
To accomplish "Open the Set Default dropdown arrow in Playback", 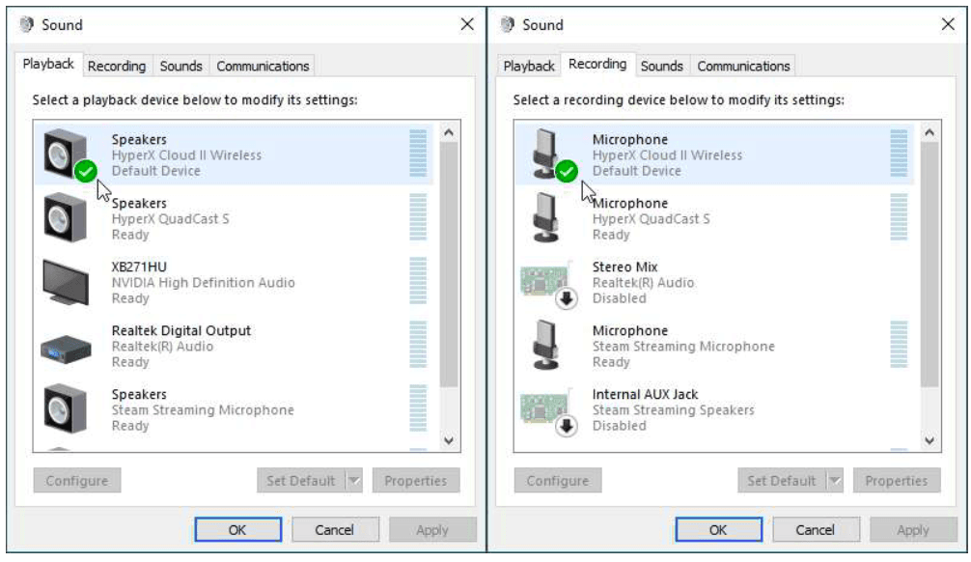I will pyautogui.click(x=353, y=481).
